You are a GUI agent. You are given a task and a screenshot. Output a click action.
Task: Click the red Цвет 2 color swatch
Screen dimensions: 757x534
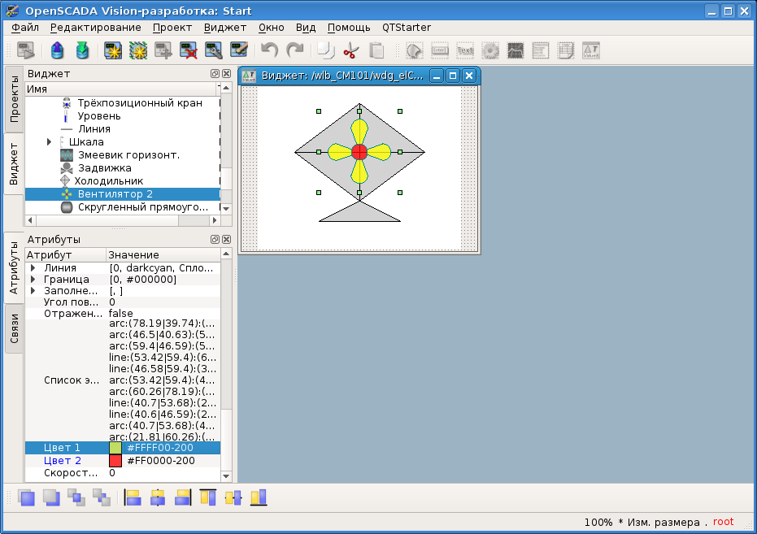(115, 461)
